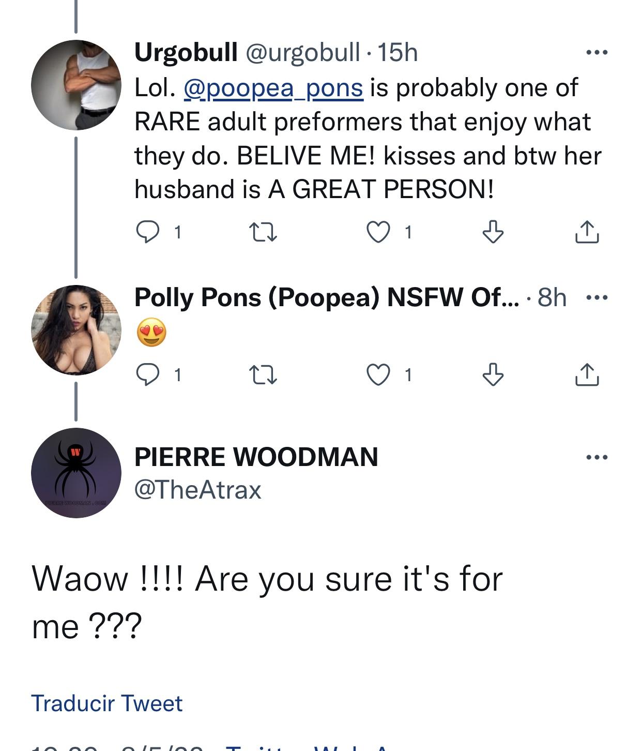Open the @poopea_pons mention link

click(273, 87)
